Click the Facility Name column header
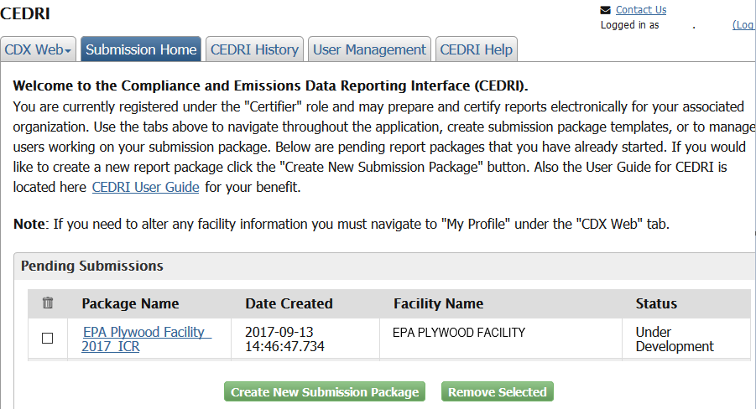This screenshot has width=756, height=409. pyautogui.click(x=438, y=303)
